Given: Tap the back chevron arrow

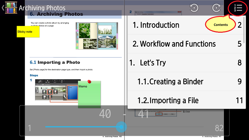Looking at the screenshot, I should click(x=3, y=8).
